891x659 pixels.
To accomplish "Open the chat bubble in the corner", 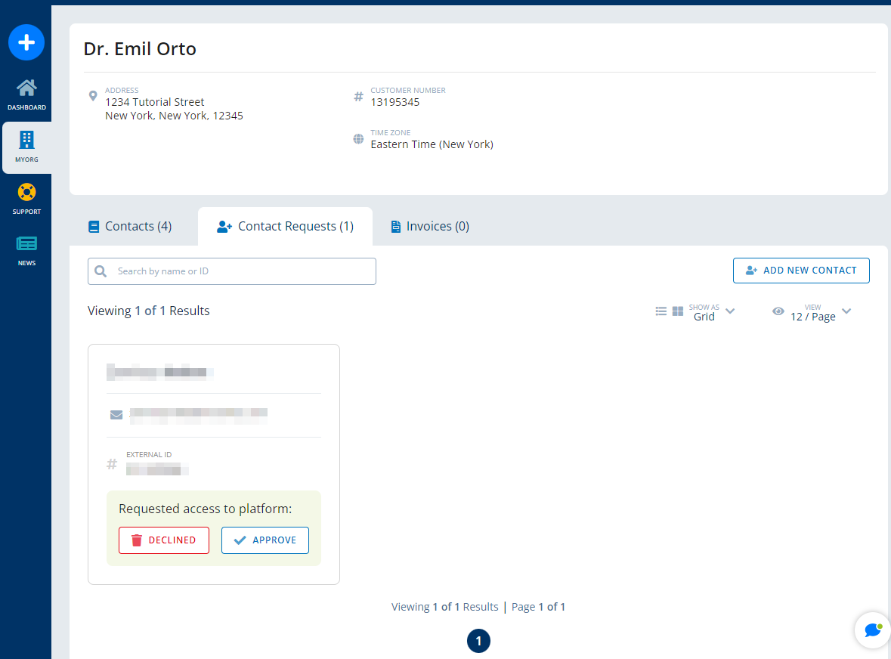I will coord(872,630).
